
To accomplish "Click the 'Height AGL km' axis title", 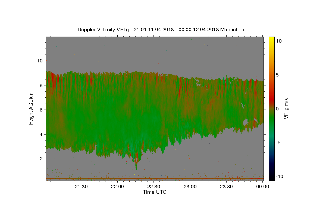I will click(x=31, y=109).
